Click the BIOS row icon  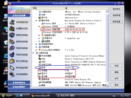click(x=40, y=59)
